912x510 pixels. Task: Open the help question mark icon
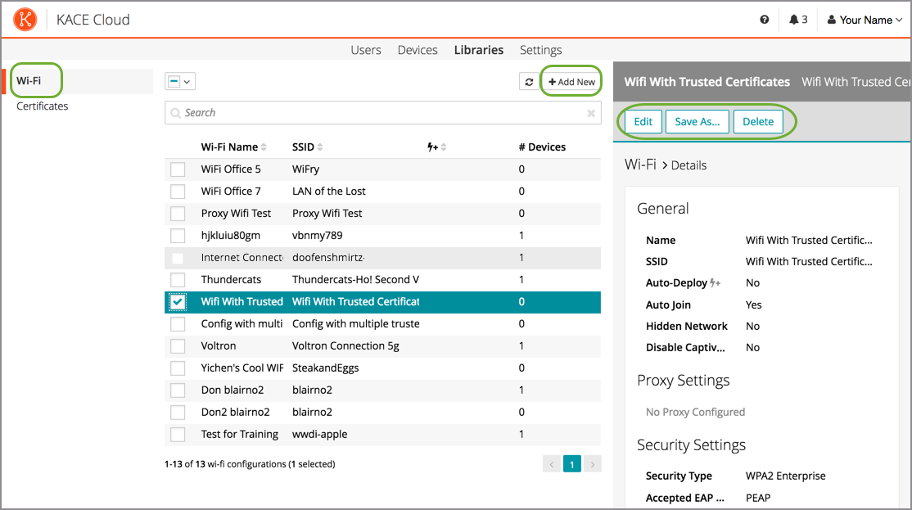point(765,20)
